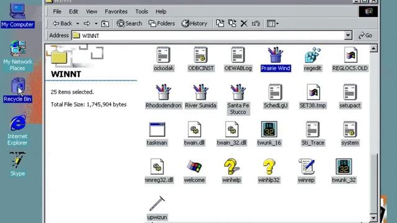Select the Skype desktop shortcut
The width and height of the screenshot is (397, 223).
(17, 164)
